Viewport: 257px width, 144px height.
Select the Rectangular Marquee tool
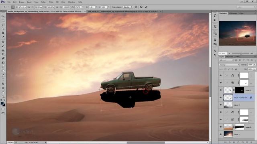(3, 20)
